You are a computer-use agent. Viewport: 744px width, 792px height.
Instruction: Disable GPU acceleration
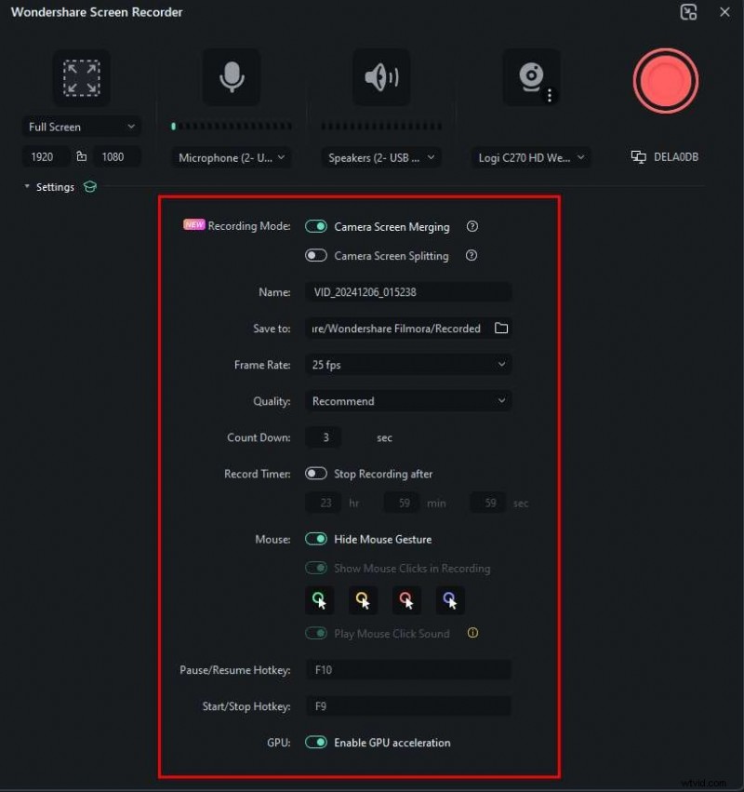[x=315, y=743]
